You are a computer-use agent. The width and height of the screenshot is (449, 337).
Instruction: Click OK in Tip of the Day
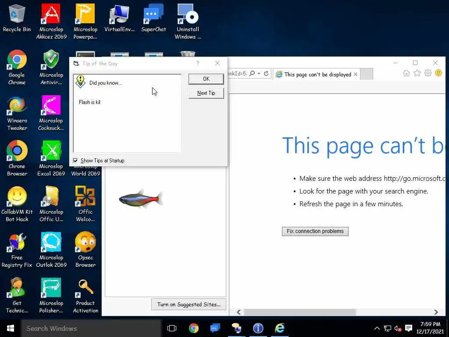click(206, 79)
